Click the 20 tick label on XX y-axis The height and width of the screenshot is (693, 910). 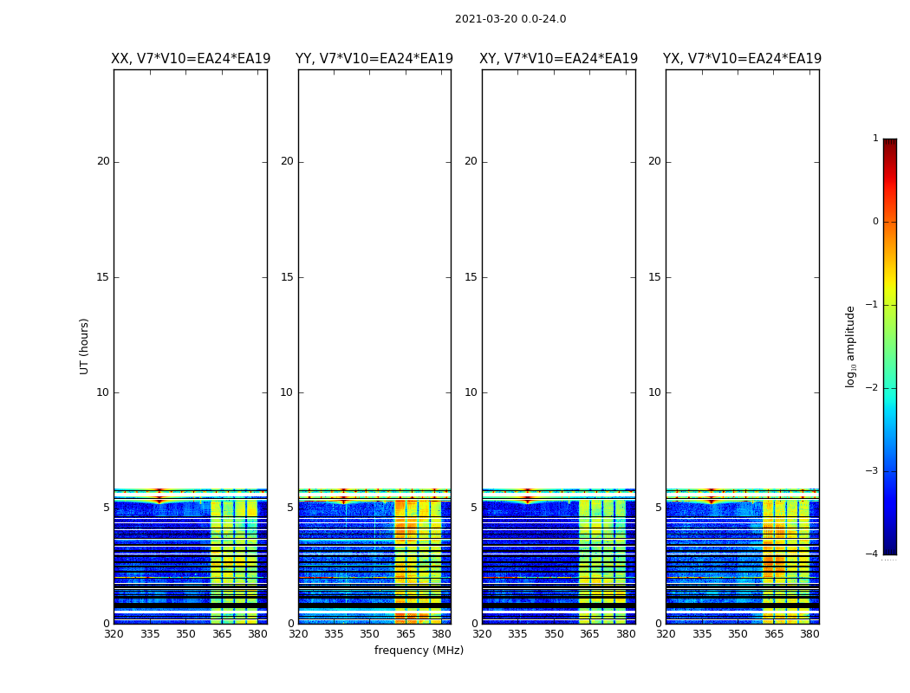pyautogui.click(x=103, y=161)
